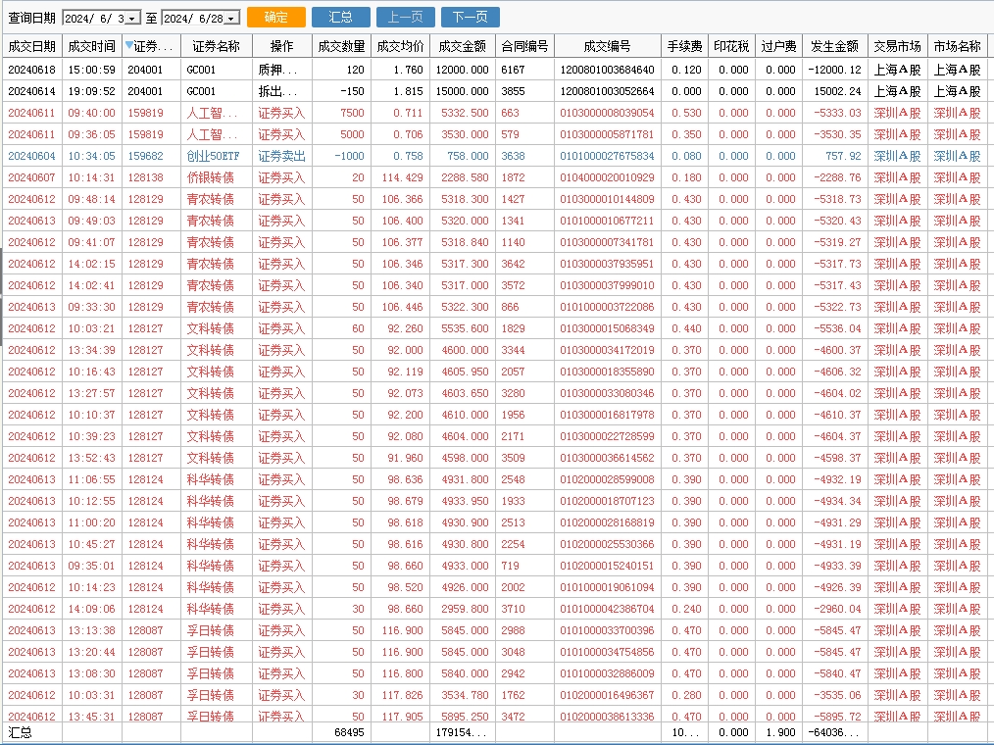This screenshot has height=745, width=994.
Task: Select the 侨银转债 row
Action: point(494,177)
